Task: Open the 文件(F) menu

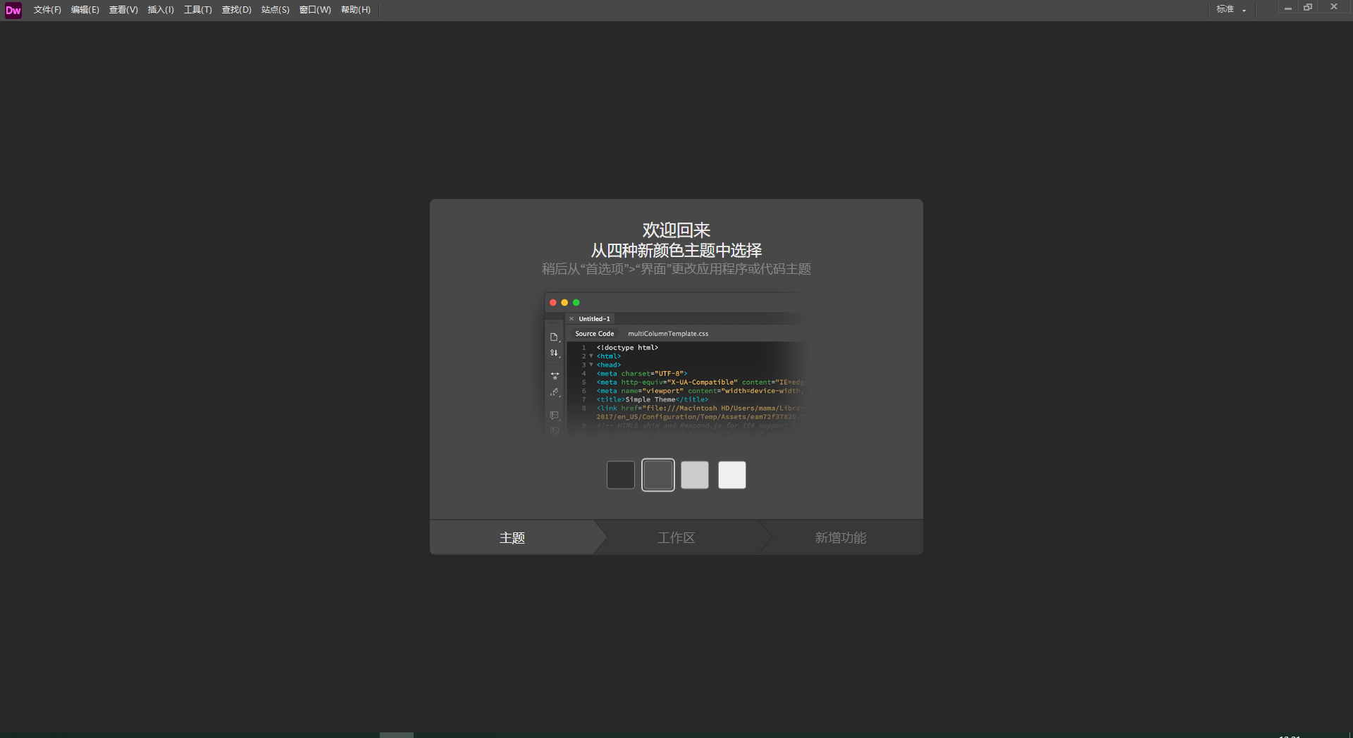Action: tap(47, 10)
